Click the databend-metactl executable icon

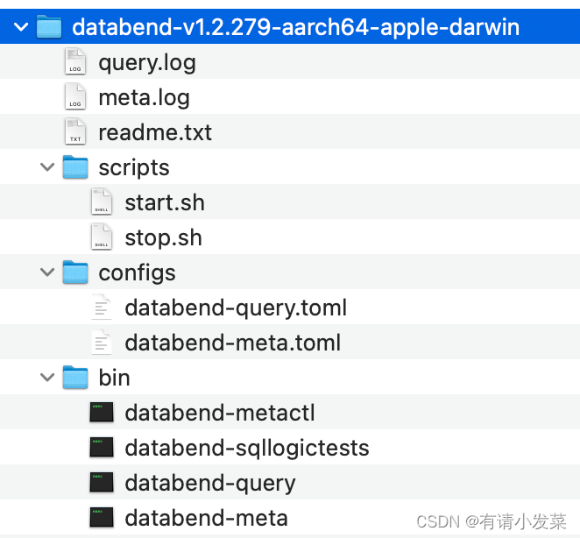(102, 413)
